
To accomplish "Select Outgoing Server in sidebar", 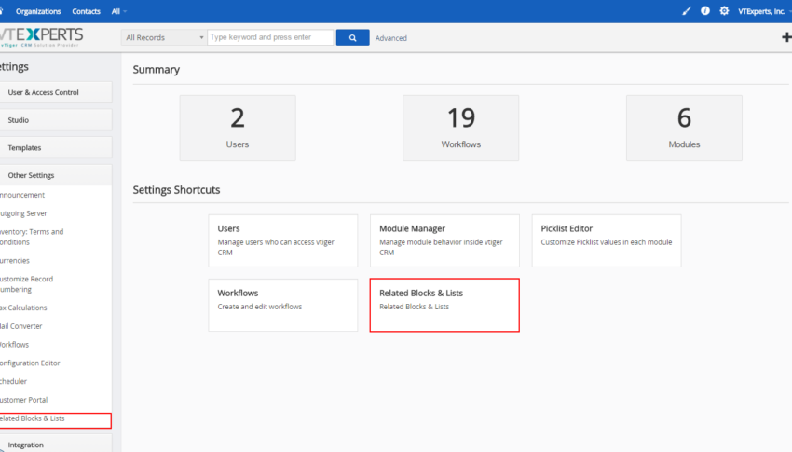I will 23,213.
